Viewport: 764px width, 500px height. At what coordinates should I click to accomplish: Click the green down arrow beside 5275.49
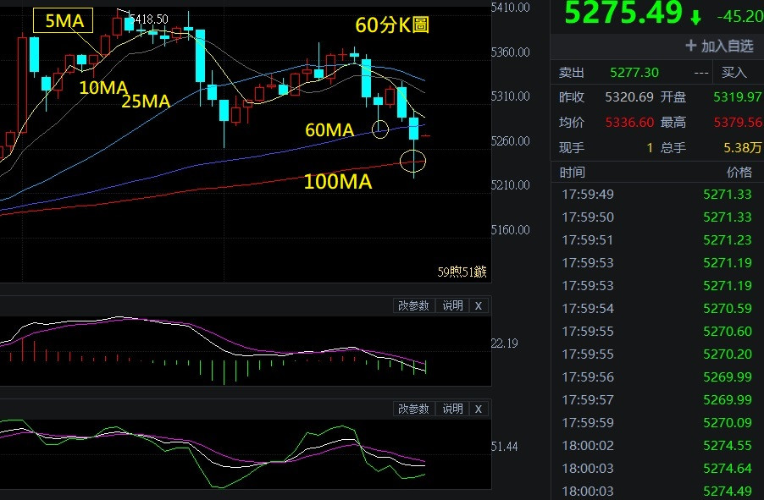pyautogui.click(x=695, y=17)
